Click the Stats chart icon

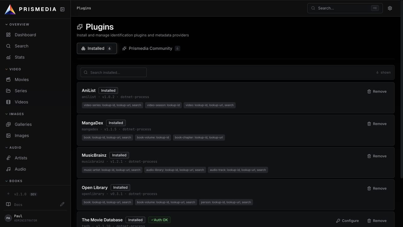pyautogui.click(x=9, y=57)
